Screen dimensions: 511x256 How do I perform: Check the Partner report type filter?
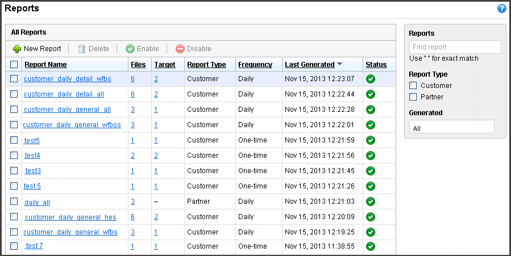413,97
